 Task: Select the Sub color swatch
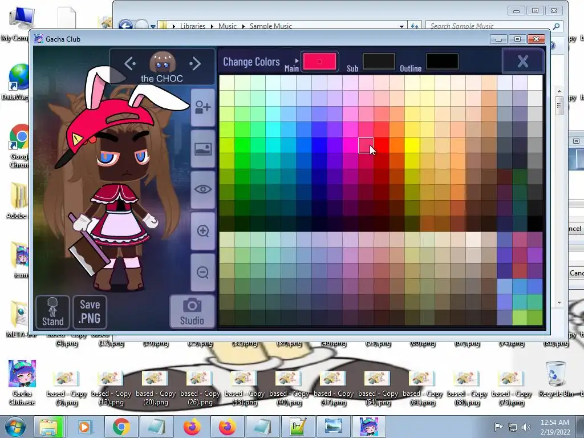tap(379, 62)
